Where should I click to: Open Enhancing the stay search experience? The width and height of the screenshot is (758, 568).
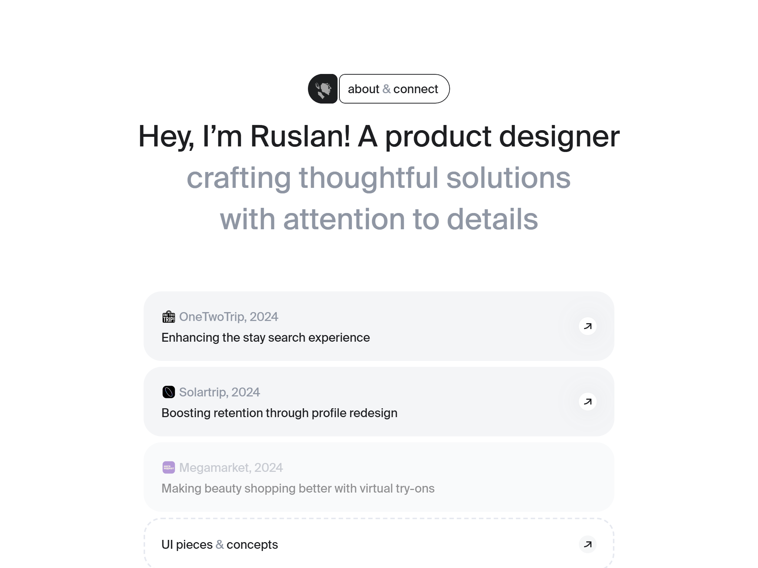click(x=266, y=338)
